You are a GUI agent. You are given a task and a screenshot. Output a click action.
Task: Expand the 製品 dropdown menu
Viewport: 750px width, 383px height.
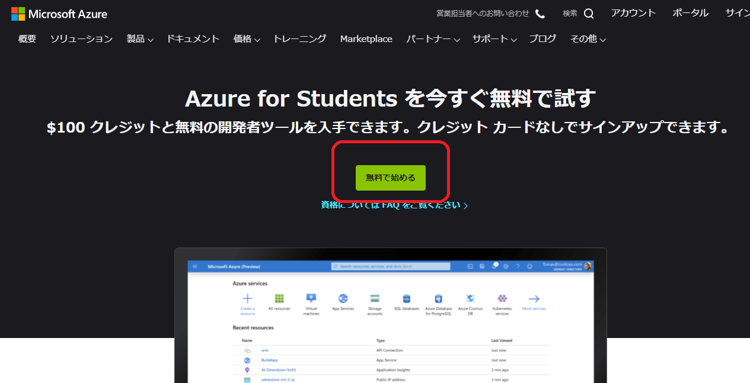coord(140,39)
